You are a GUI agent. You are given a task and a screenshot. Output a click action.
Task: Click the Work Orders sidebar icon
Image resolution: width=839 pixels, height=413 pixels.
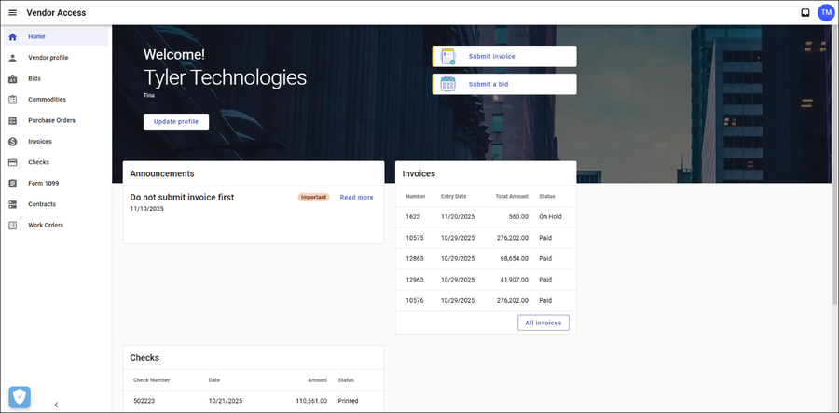coord(13,226)
